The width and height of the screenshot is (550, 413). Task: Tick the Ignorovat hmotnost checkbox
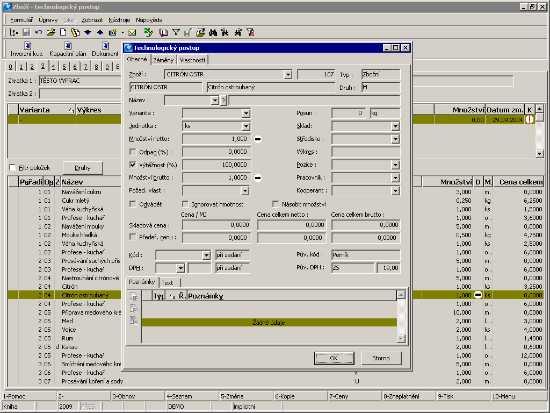pos(186,204)
